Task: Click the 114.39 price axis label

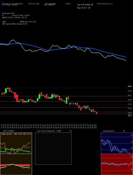Action: point(130,108)
